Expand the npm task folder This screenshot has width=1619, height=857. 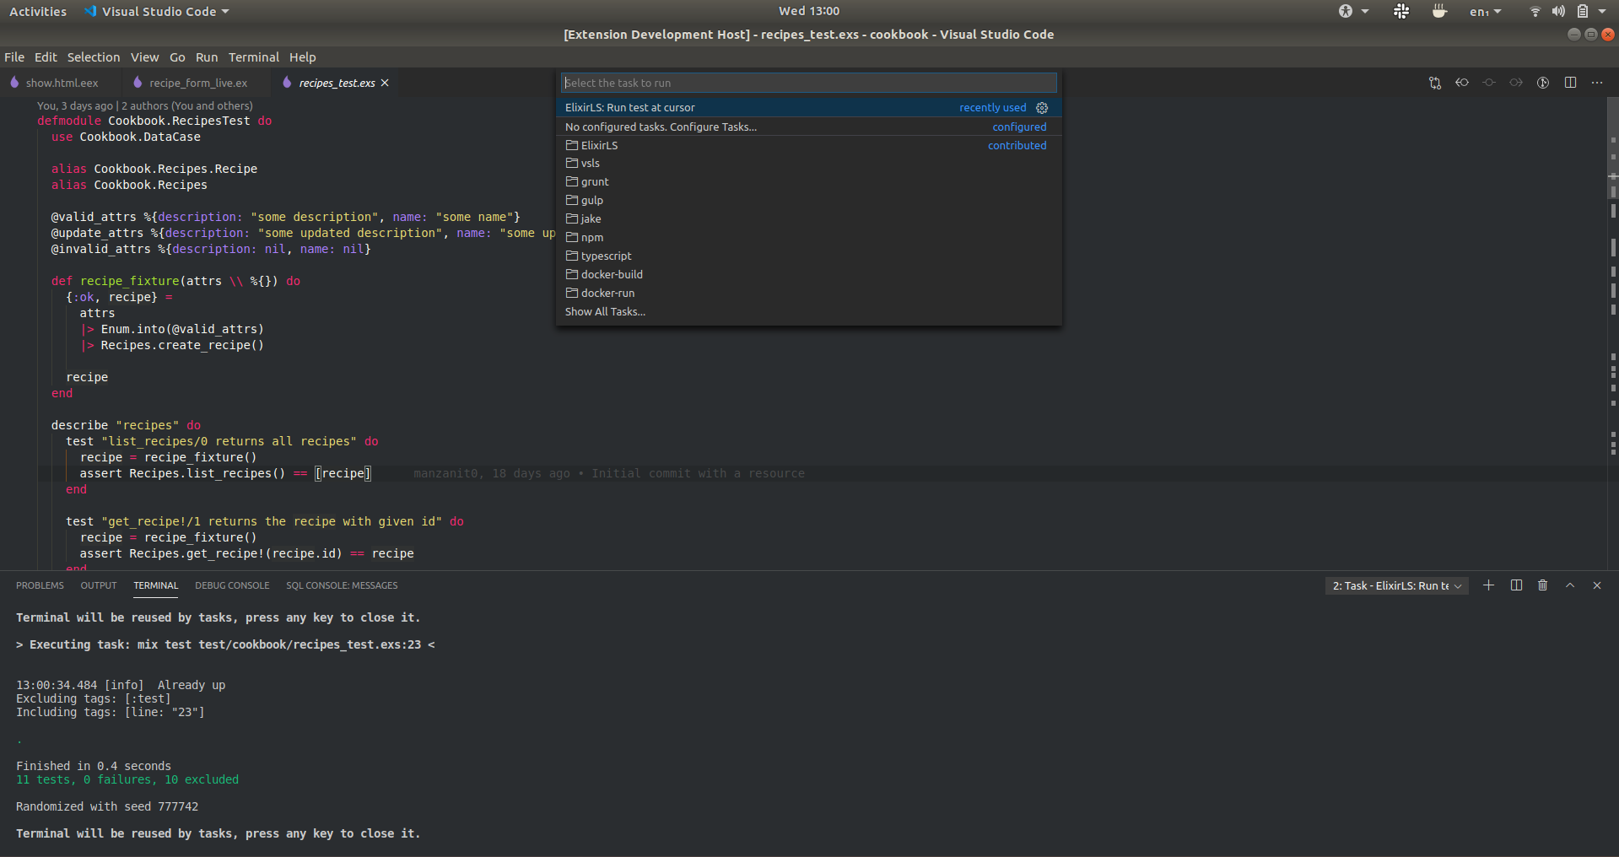(808, 238)
